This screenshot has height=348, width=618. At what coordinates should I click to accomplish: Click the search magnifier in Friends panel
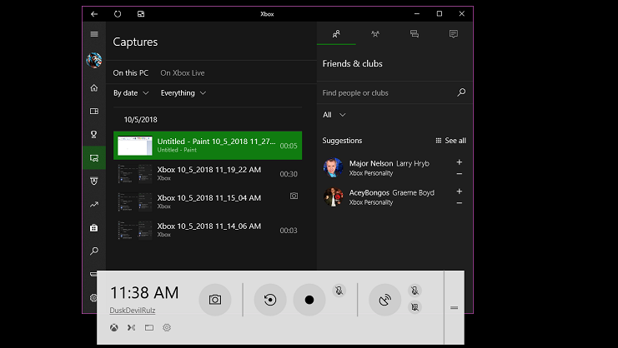coord(461,92)
